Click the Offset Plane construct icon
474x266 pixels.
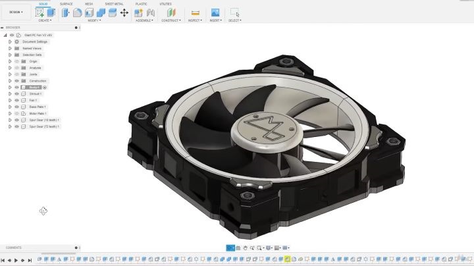pyautogui.click(x=171, y=13)
